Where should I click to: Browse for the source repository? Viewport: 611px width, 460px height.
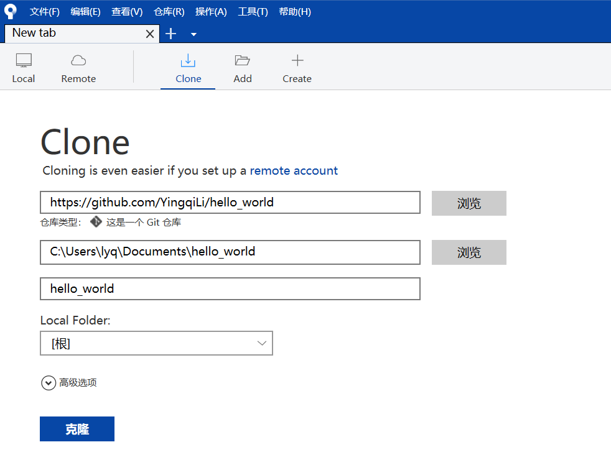click(x=469, y=203)
